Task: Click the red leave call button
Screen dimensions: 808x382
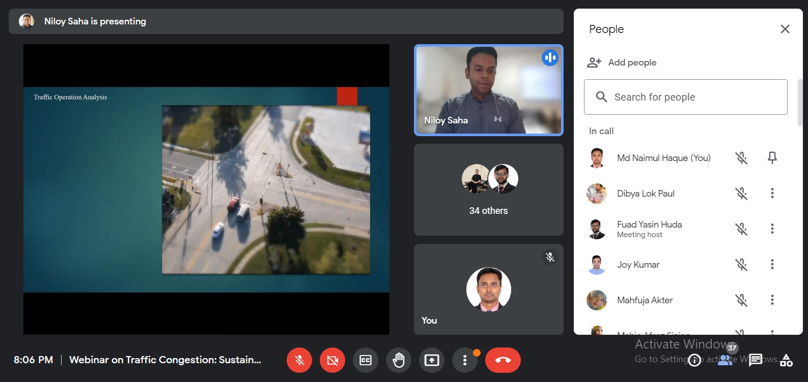Action: (503, 360)
